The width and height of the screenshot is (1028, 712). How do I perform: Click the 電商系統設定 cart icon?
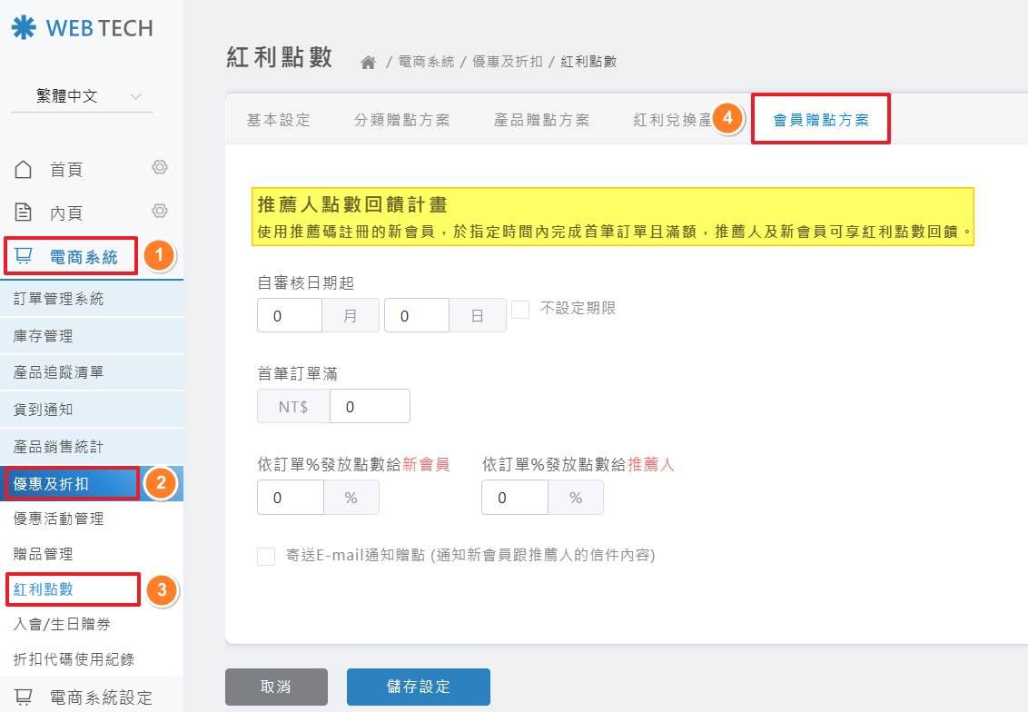(x=25, y=697)
